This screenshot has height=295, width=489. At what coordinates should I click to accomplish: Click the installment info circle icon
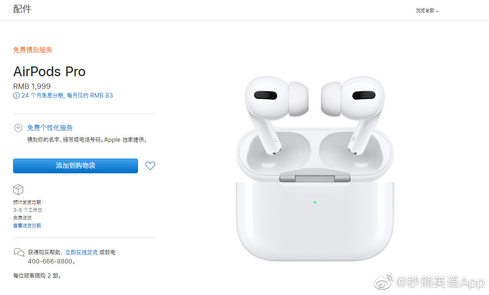click(16, 96)
